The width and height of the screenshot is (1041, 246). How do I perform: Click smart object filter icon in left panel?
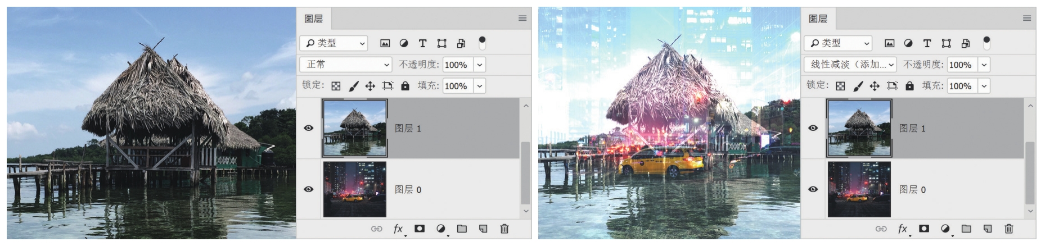coord(461,43)
